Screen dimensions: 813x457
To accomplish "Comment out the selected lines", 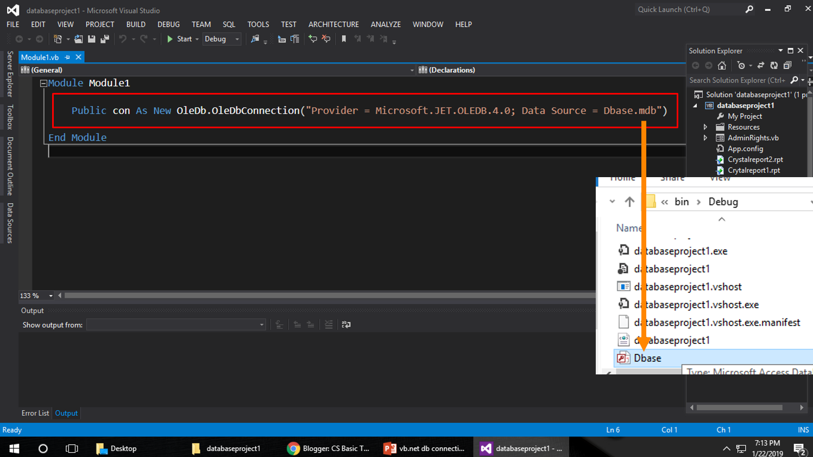I will 313,39.
